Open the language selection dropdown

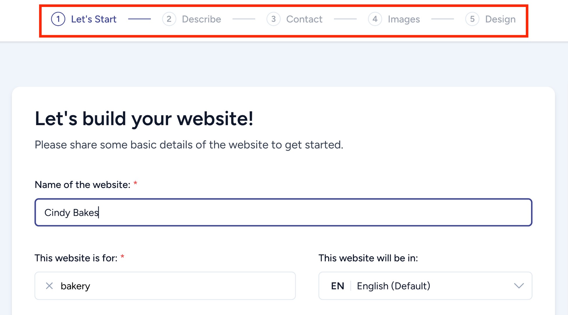[x=425, y=286]
